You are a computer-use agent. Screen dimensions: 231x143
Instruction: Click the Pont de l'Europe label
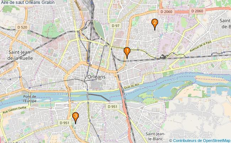click(30, 99)
